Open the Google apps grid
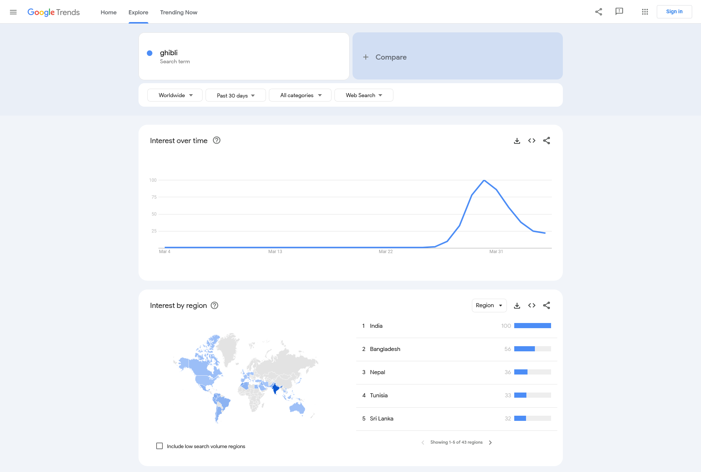The height and width of the screenshot is (472, 701). pyautogui.click(x=645, y=12)
